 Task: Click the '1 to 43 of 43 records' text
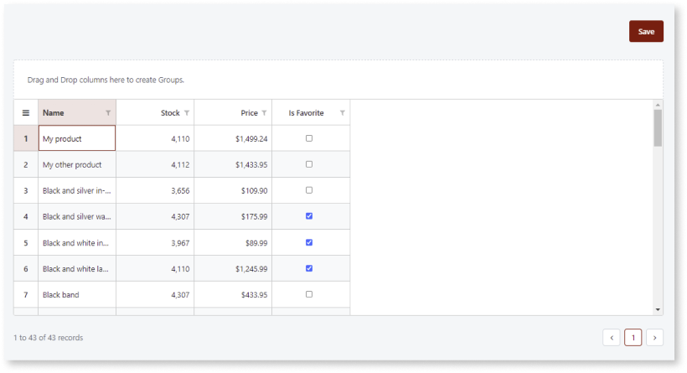pos(49,338)
